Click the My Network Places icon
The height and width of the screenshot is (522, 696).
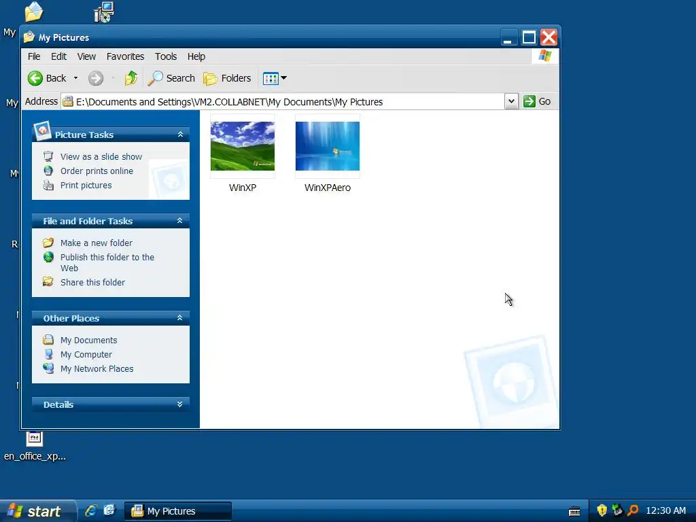48,368
